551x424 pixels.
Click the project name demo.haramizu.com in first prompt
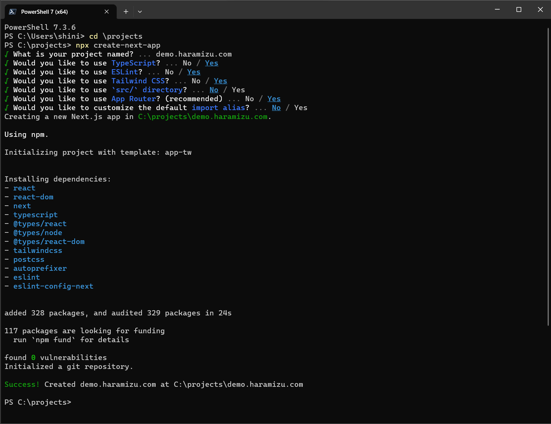(194, 54)
